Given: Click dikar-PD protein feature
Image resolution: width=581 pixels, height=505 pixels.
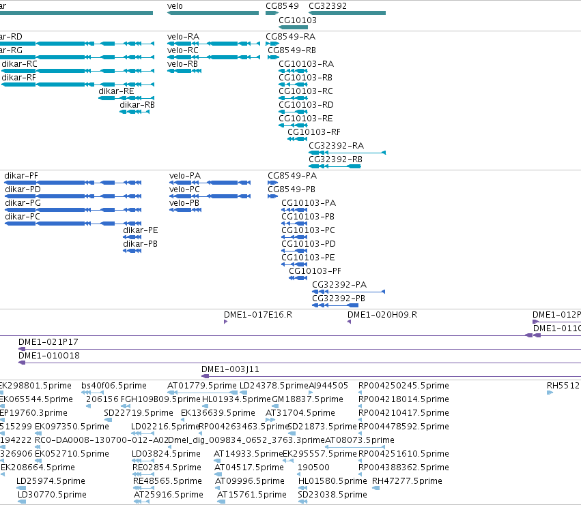Looking at the screenshot, I should pyautogui.click(x=73, y=196).
